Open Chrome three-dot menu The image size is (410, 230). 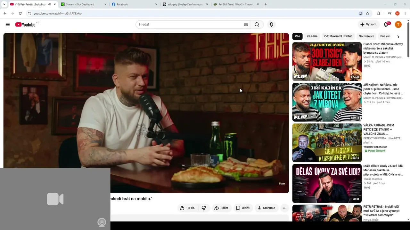coord(405,13)
